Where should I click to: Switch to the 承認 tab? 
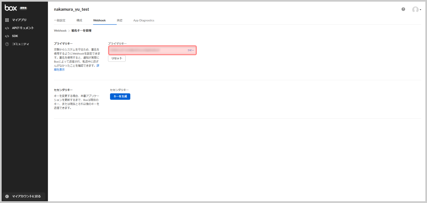120,21
